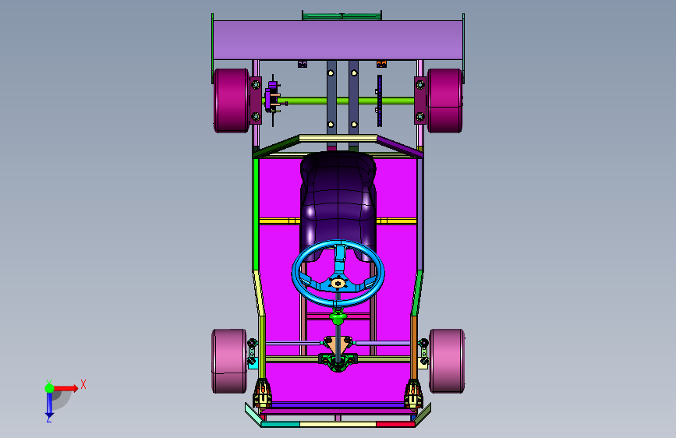Click the green Y axis dot of the triad
Screen dimensions: 676x438
(50, 388)
